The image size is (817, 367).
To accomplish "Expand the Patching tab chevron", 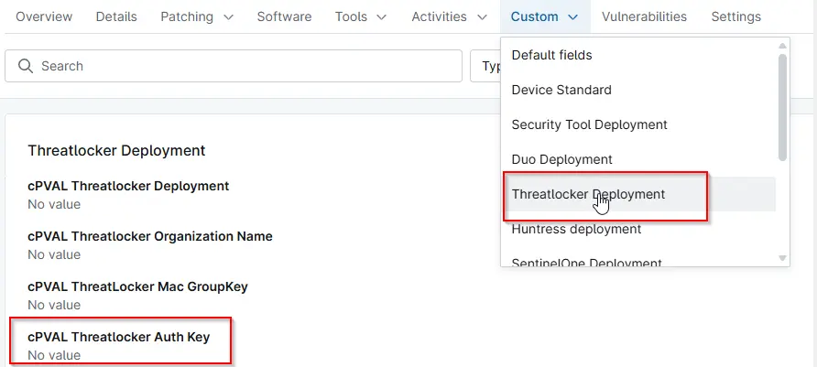I will pyautogui.click(x=228, y=17).
